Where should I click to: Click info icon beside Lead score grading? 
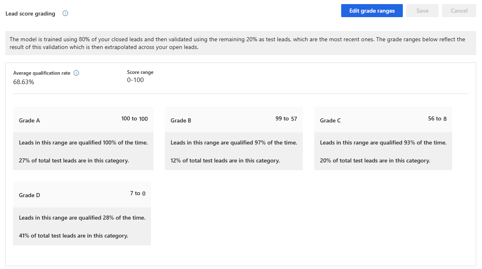[x=65, y=13]
